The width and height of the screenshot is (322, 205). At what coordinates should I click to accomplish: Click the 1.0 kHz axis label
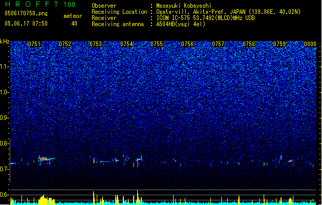tap(5, 92)
